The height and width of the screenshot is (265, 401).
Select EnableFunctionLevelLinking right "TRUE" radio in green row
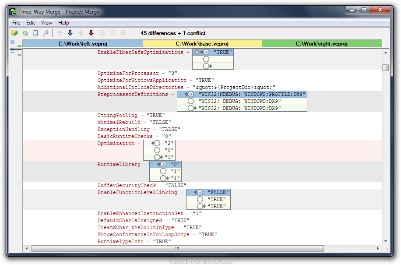200,206
